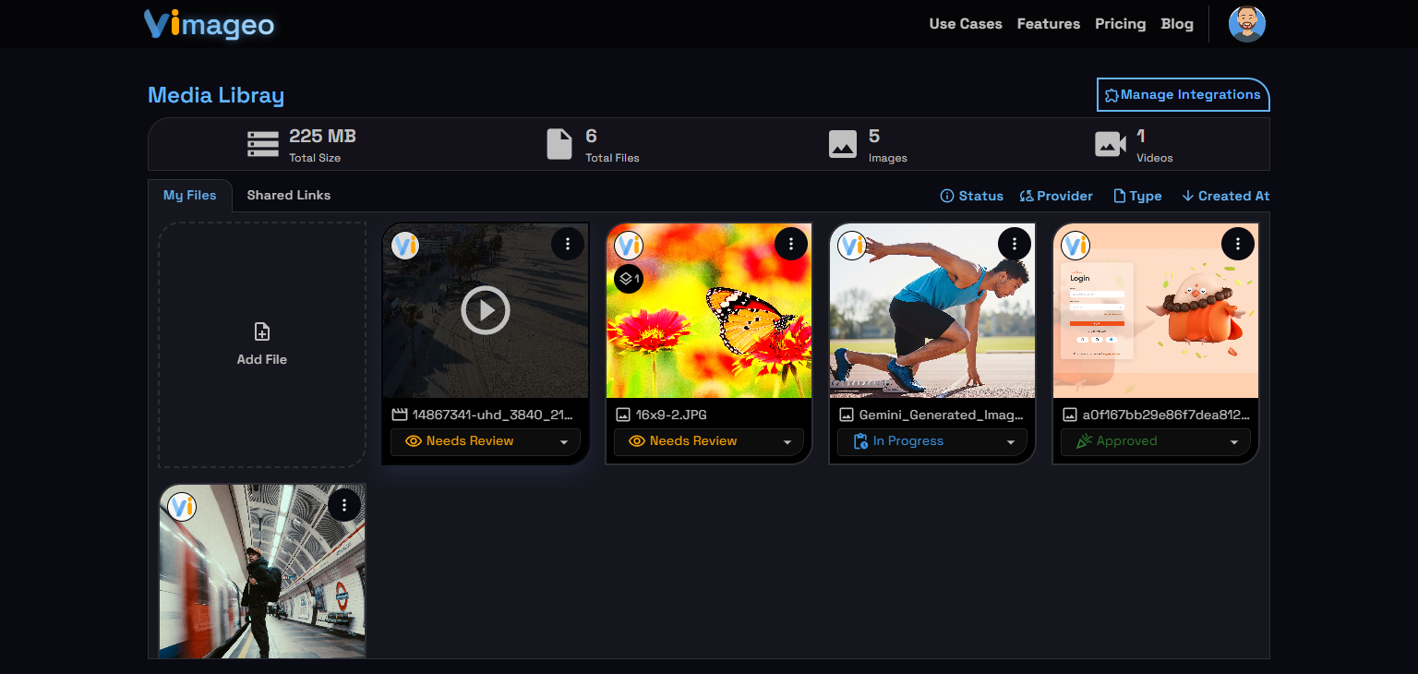Open three-dot menu on subway photo card

pyautogui.click(x=344, y=505)
